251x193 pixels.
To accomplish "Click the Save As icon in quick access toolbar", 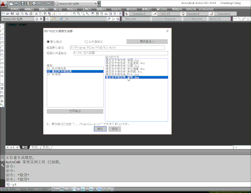I will [x=28, y=4].
